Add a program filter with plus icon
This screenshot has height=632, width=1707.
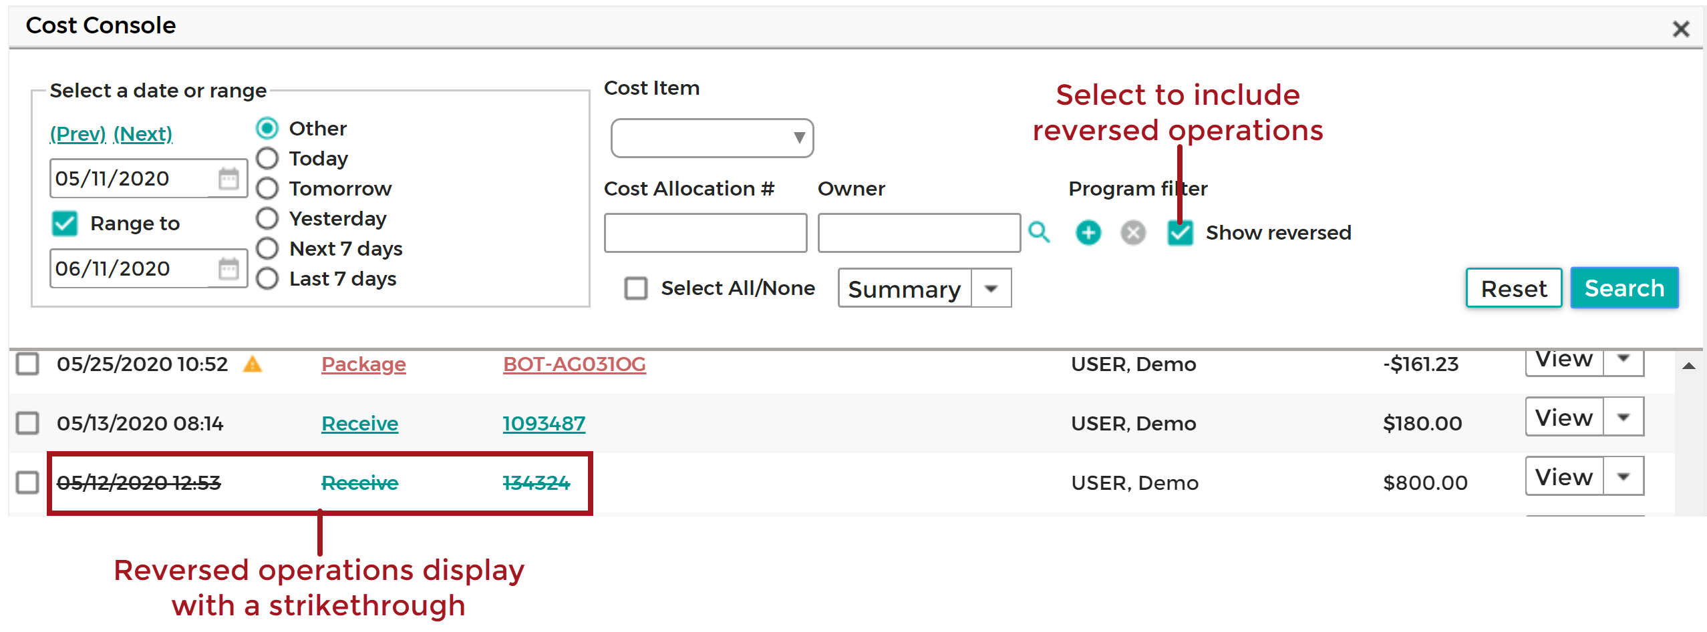point(1088,232)
